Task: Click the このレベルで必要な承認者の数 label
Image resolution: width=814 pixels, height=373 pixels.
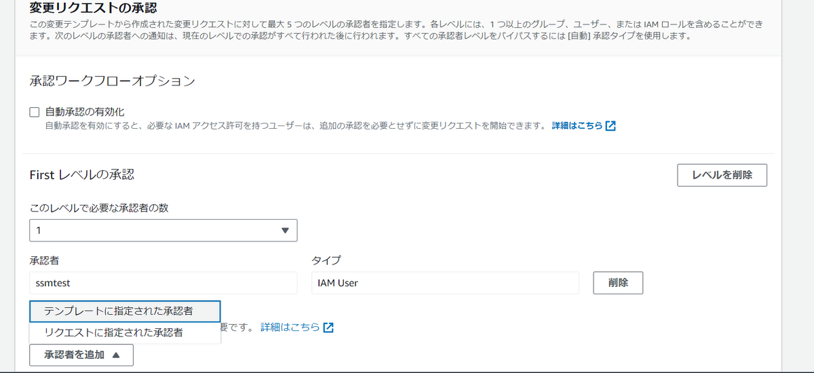Action: 99,208
